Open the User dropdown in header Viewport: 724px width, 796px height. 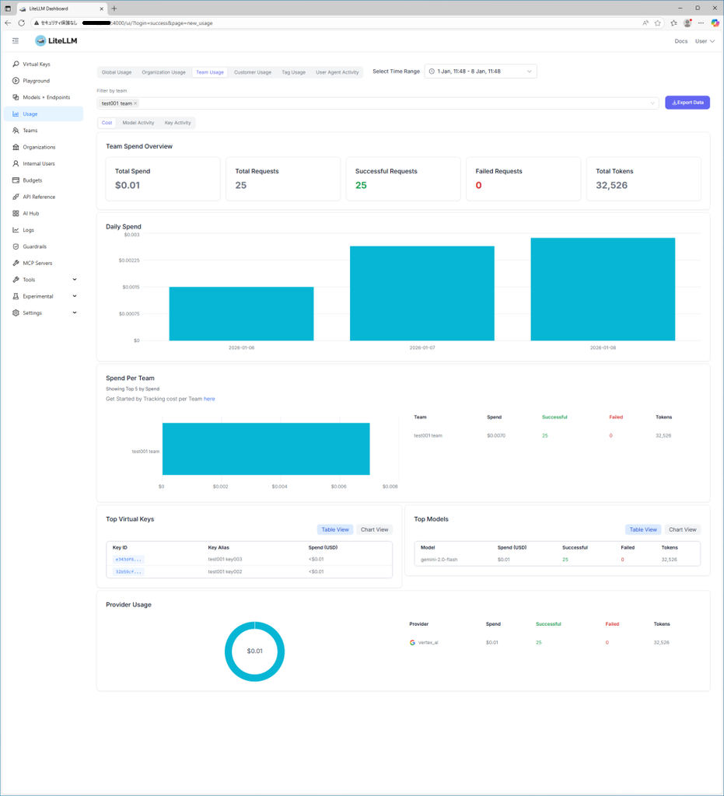click(x=705, y=41)
